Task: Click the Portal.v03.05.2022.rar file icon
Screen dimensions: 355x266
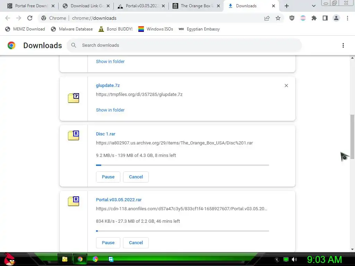Action: (x=73, y=201)
